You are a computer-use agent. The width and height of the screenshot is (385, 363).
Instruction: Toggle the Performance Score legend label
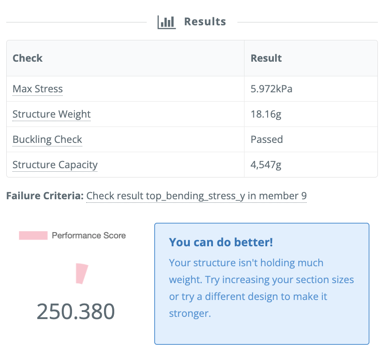(88, 236)
